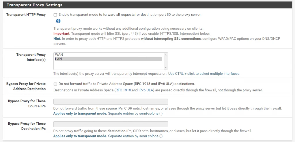This screenshot has width=295, height=142.
Task: Enable the transparent HTTP proxy mode checkbox
Action: pos(55,15)
